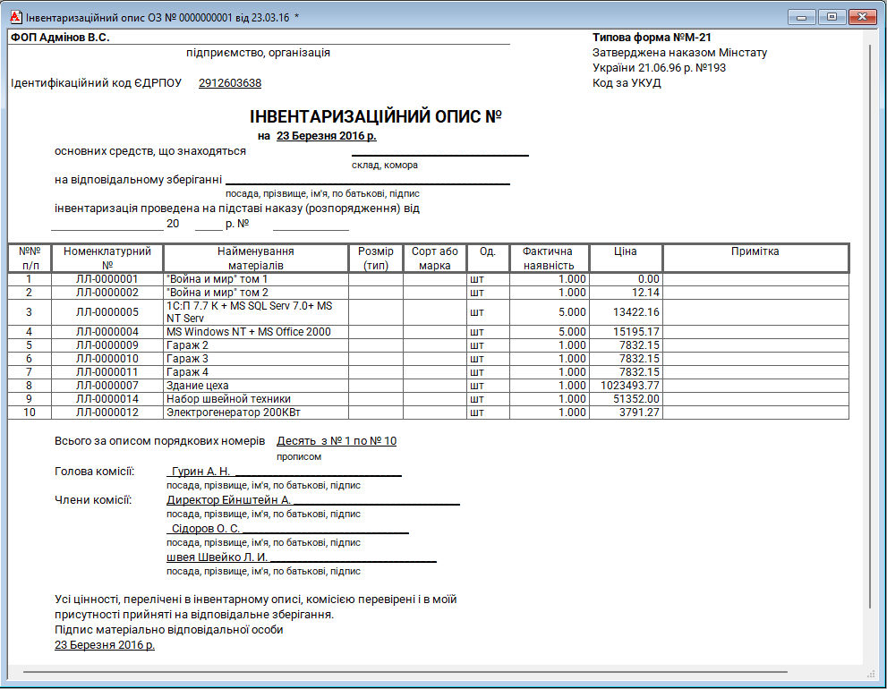This screenshot has width=887, height=689.
Task: Select the cell ЛЛ-0000005
Action: click(107, 312)
